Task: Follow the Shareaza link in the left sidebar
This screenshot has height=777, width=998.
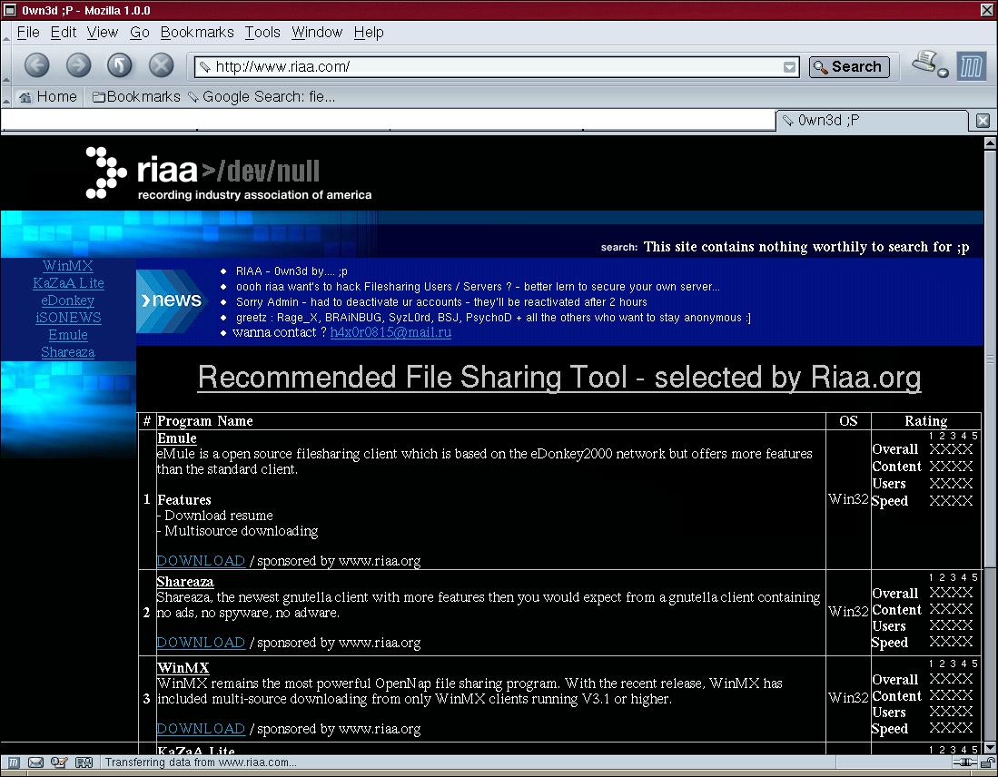Action: click(x=68, y=352)
